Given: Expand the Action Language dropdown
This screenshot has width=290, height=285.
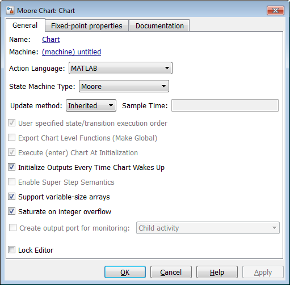Looking at the screenshot, I should [120, 68].
